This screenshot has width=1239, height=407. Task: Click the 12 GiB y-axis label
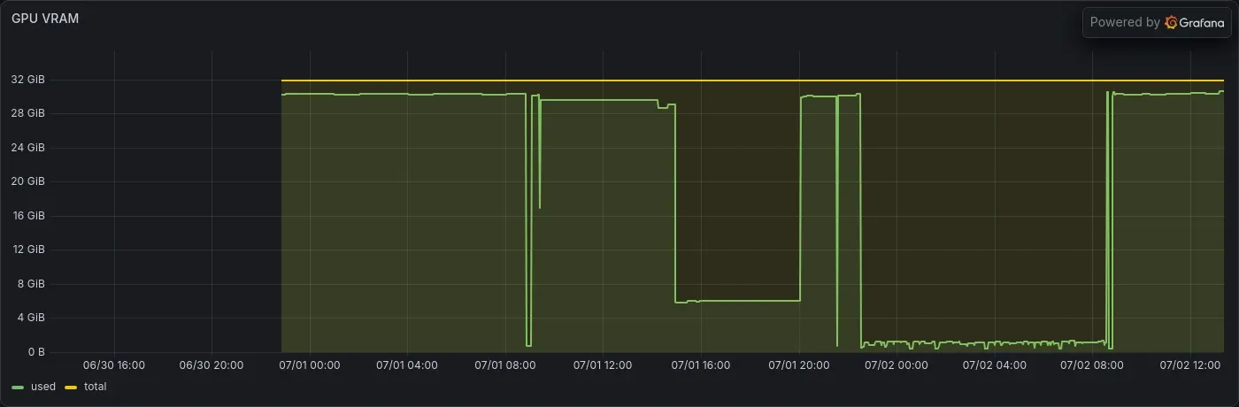[x=27, y=250]
